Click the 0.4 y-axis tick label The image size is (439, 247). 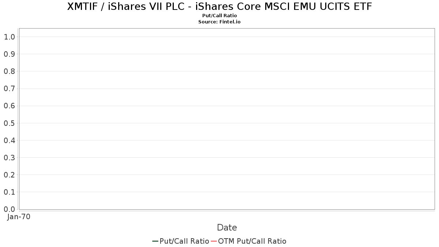click(9, 141)
